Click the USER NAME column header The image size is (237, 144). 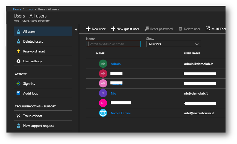point(192,54)
